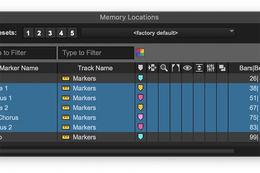This screenshot has width=260, height=173.
Task: Click the ruler icon in the bar 26 row
Action: click(x=66, y=78)
